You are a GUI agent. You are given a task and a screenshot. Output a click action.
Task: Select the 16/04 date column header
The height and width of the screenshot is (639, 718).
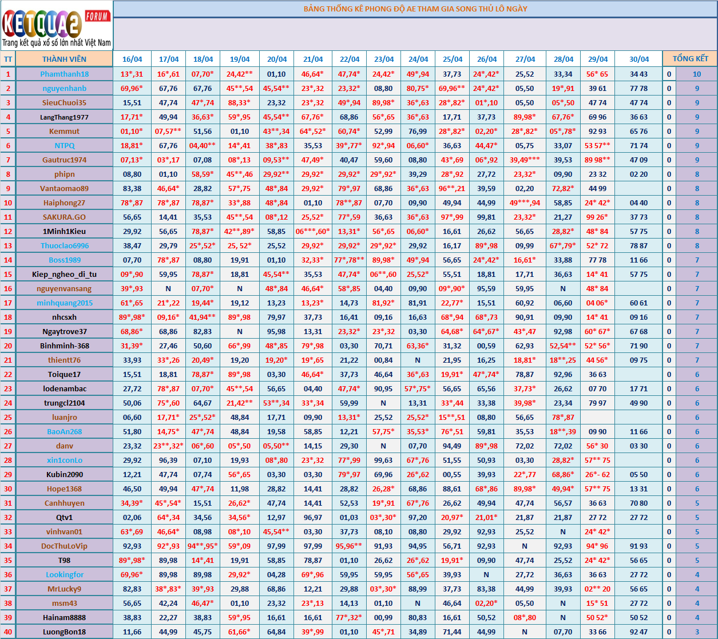pos(132,59)
